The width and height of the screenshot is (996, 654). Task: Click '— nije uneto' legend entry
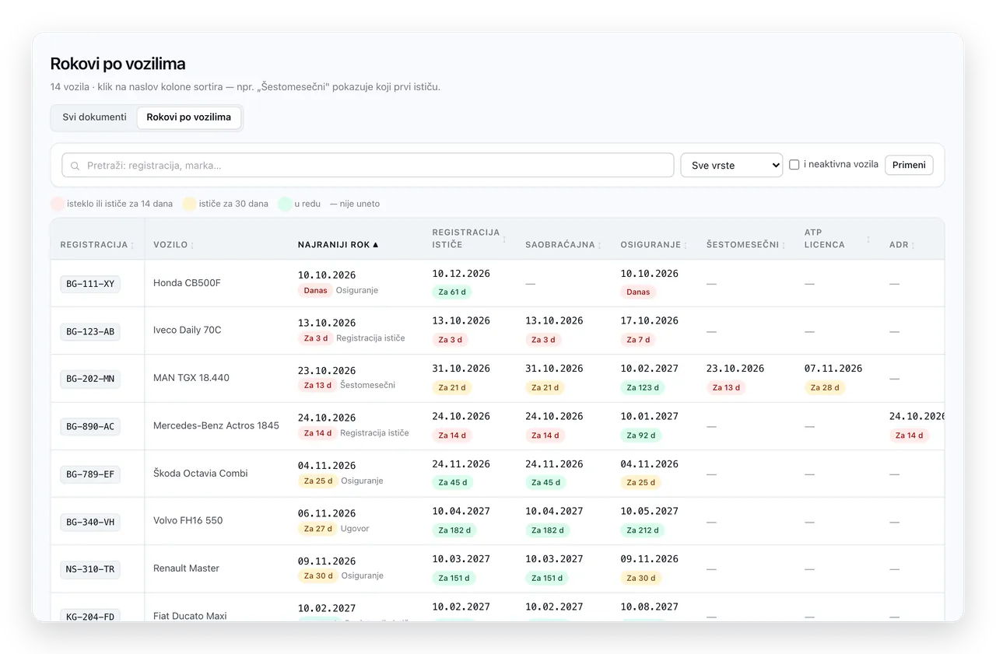[355, 204]
